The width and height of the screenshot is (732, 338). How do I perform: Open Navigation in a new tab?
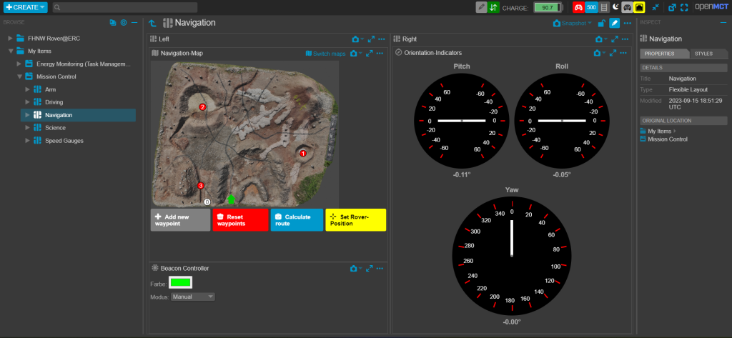(672, 7)
